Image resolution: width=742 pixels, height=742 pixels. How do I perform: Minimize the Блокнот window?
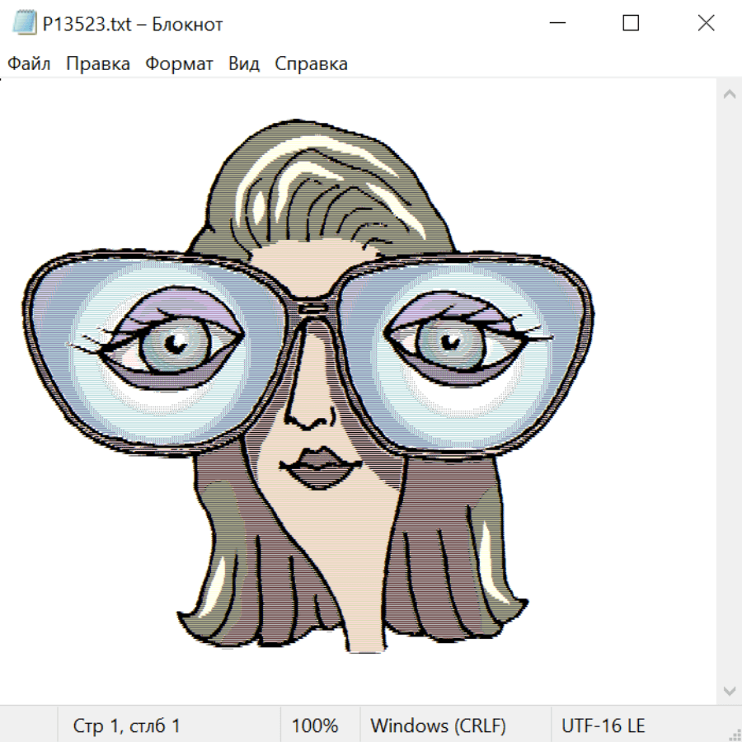(556, 23)
